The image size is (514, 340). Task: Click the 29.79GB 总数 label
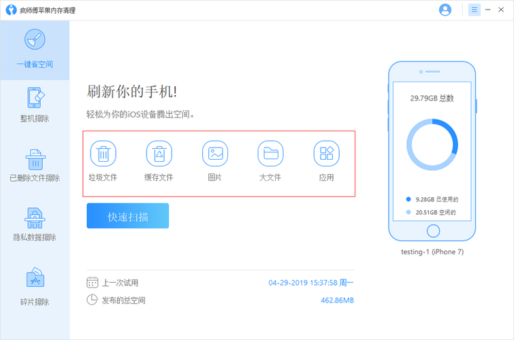[432, 99]
